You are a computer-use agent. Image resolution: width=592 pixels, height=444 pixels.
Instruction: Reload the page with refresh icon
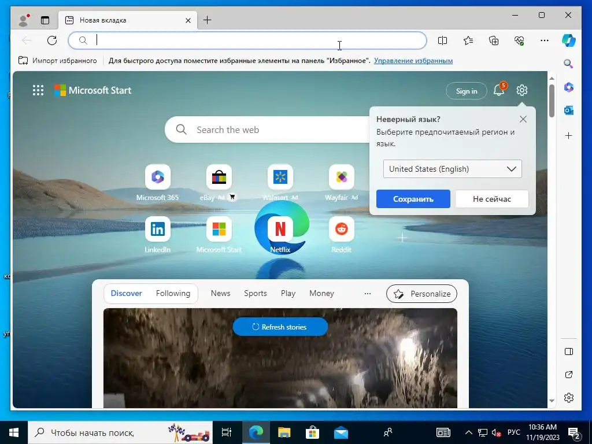click(52, 40)
